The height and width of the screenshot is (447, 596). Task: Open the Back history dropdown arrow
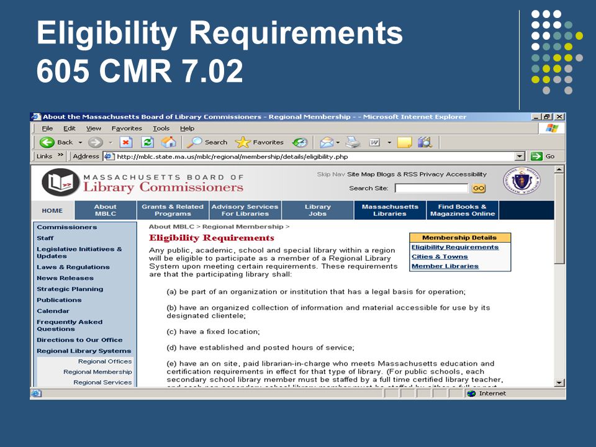(80, 143)
